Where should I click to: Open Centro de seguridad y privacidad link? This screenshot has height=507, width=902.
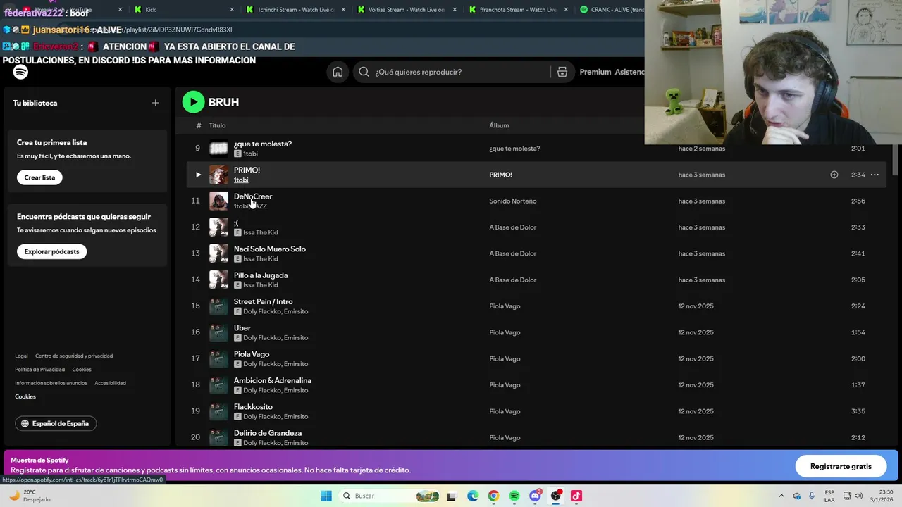point(74,356)
